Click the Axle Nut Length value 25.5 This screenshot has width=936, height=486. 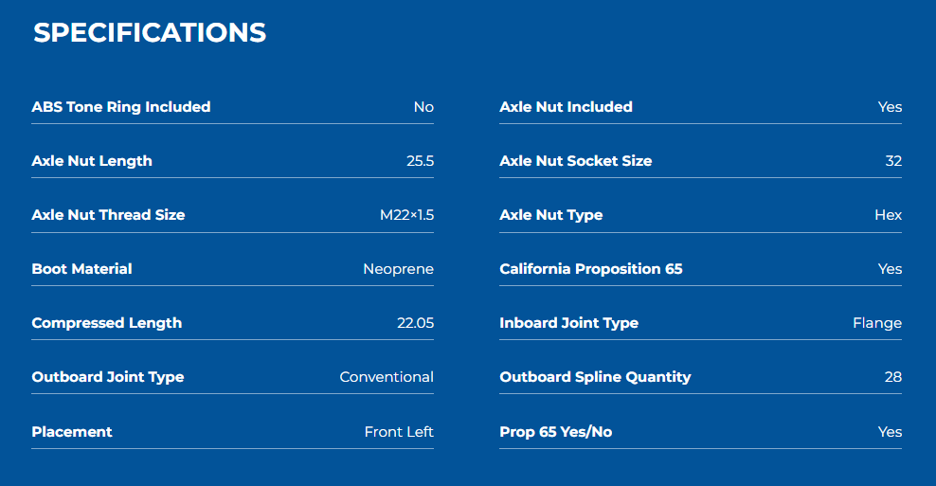421,161
